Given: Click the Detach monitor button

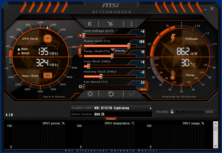Looking at the screenshot, I should [x=111, y=119].
